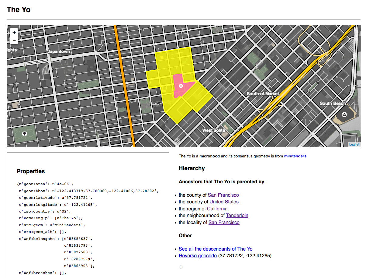See all the descendants of The Yo
The image size is (366, 278).
pyautogui.click(x=216, y=249)
